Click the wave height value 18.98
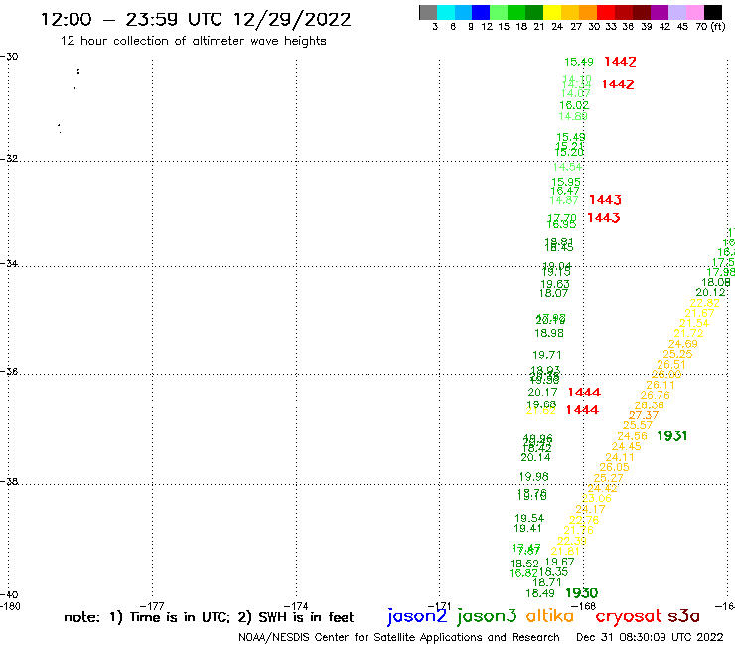Image resolution: width=735 pixels, height=646 pixels. coord(549,333)
